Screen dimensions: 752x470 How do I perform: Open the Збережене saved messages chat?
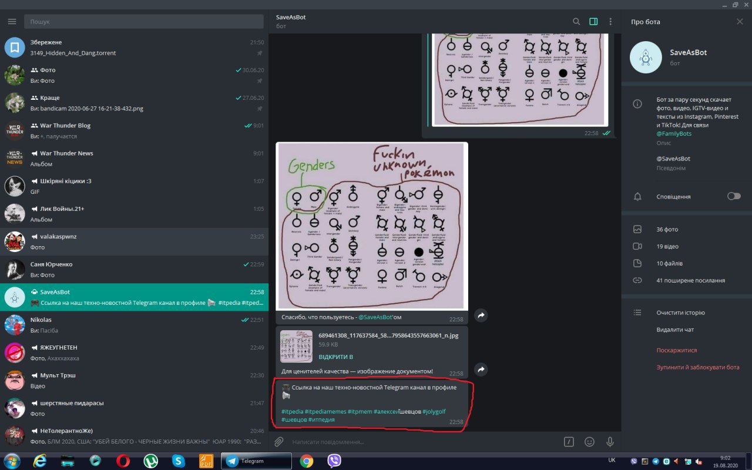click(134, 48)
